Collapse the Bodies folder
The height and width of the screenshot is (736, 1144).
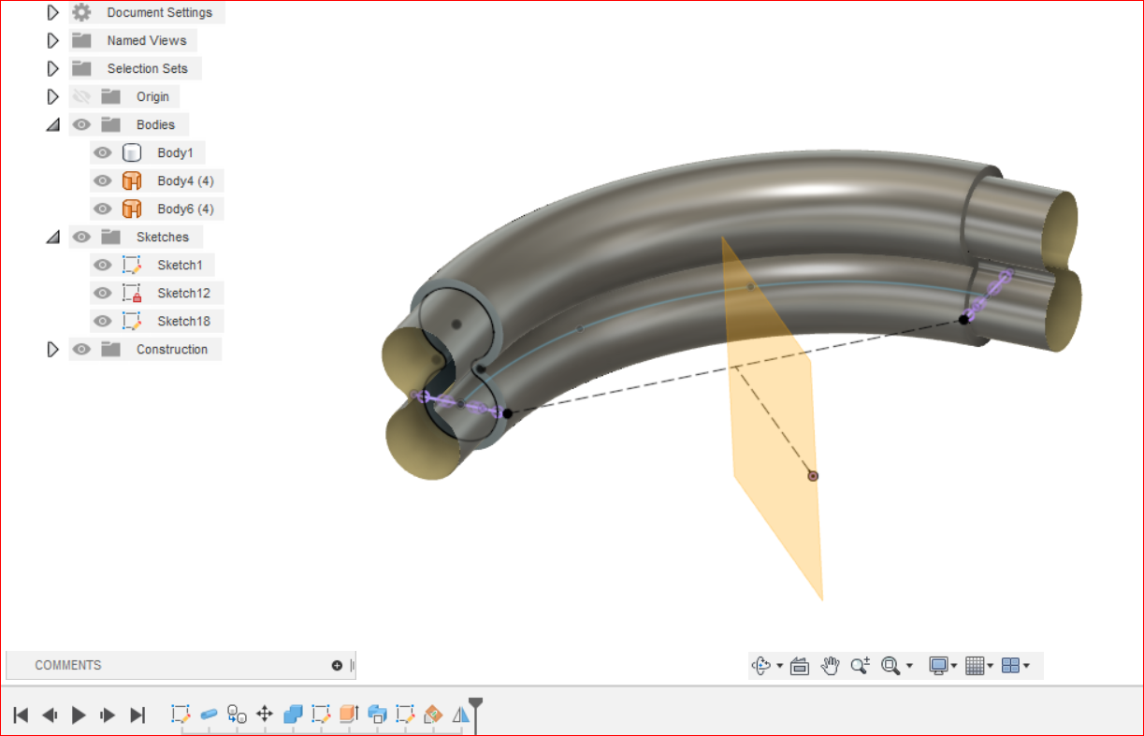53,124
